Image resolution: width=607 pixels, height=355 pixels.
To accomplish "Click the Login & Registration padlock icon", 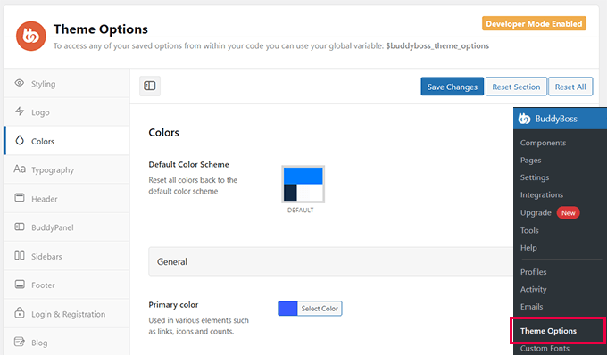I will click(x=20, y=312).
